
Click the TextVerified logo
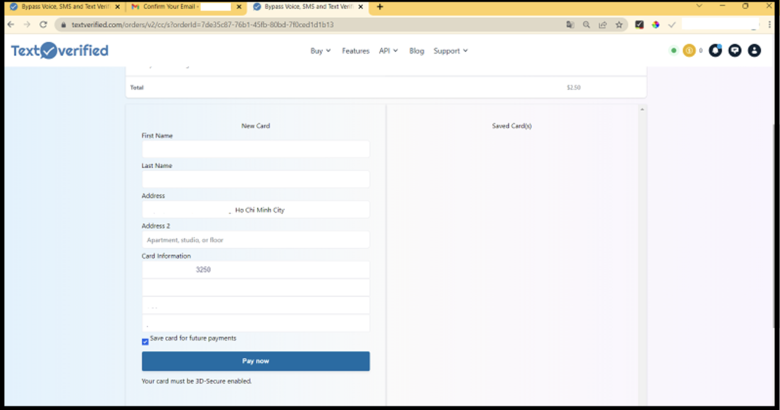coord(60,50)
